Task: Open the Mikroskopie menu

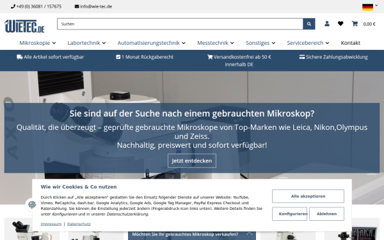Action: click(x=38, y=43)
